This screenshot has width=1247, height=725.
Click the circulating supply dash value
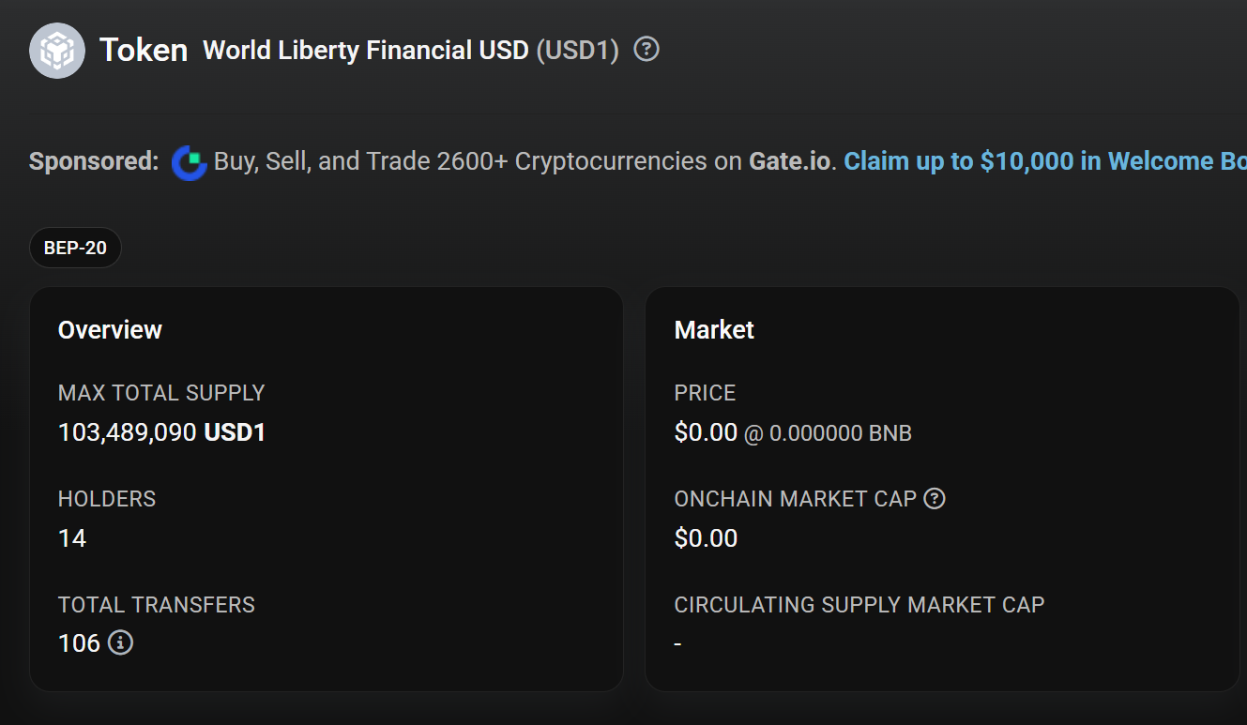coord(678,643)
